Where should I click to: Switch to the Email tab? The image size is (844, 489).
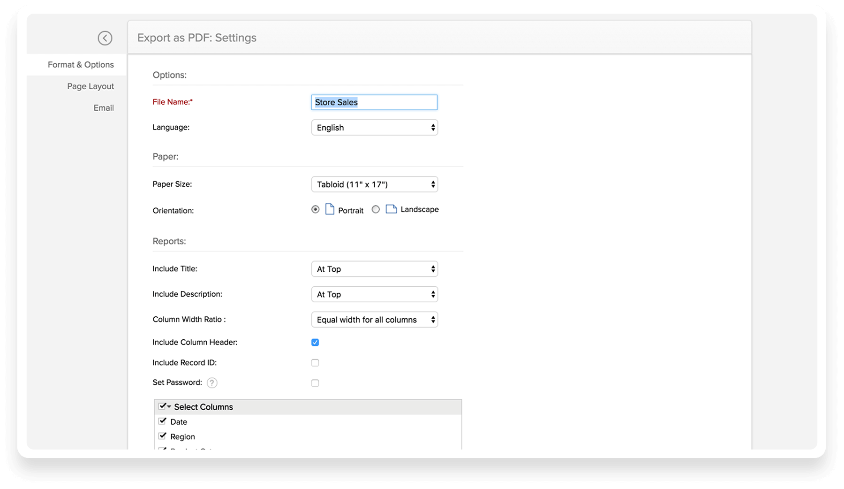(x=104, y=108)
